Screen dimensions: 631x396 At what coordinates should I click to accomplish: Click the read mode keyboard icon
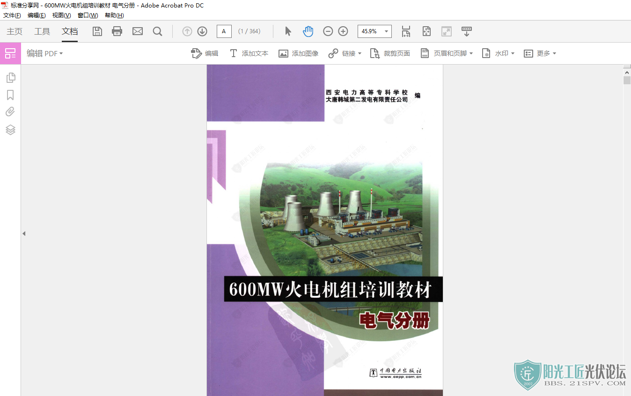coord(467,31)
